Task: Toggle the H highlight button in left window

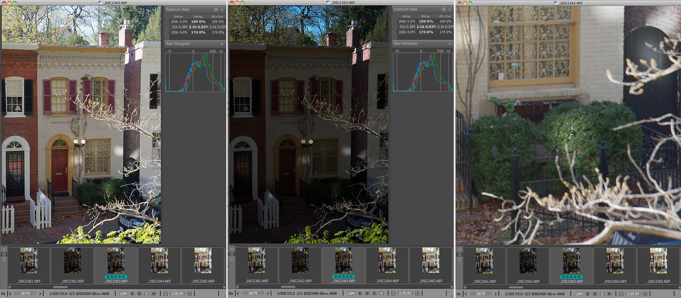Action: 153,294
